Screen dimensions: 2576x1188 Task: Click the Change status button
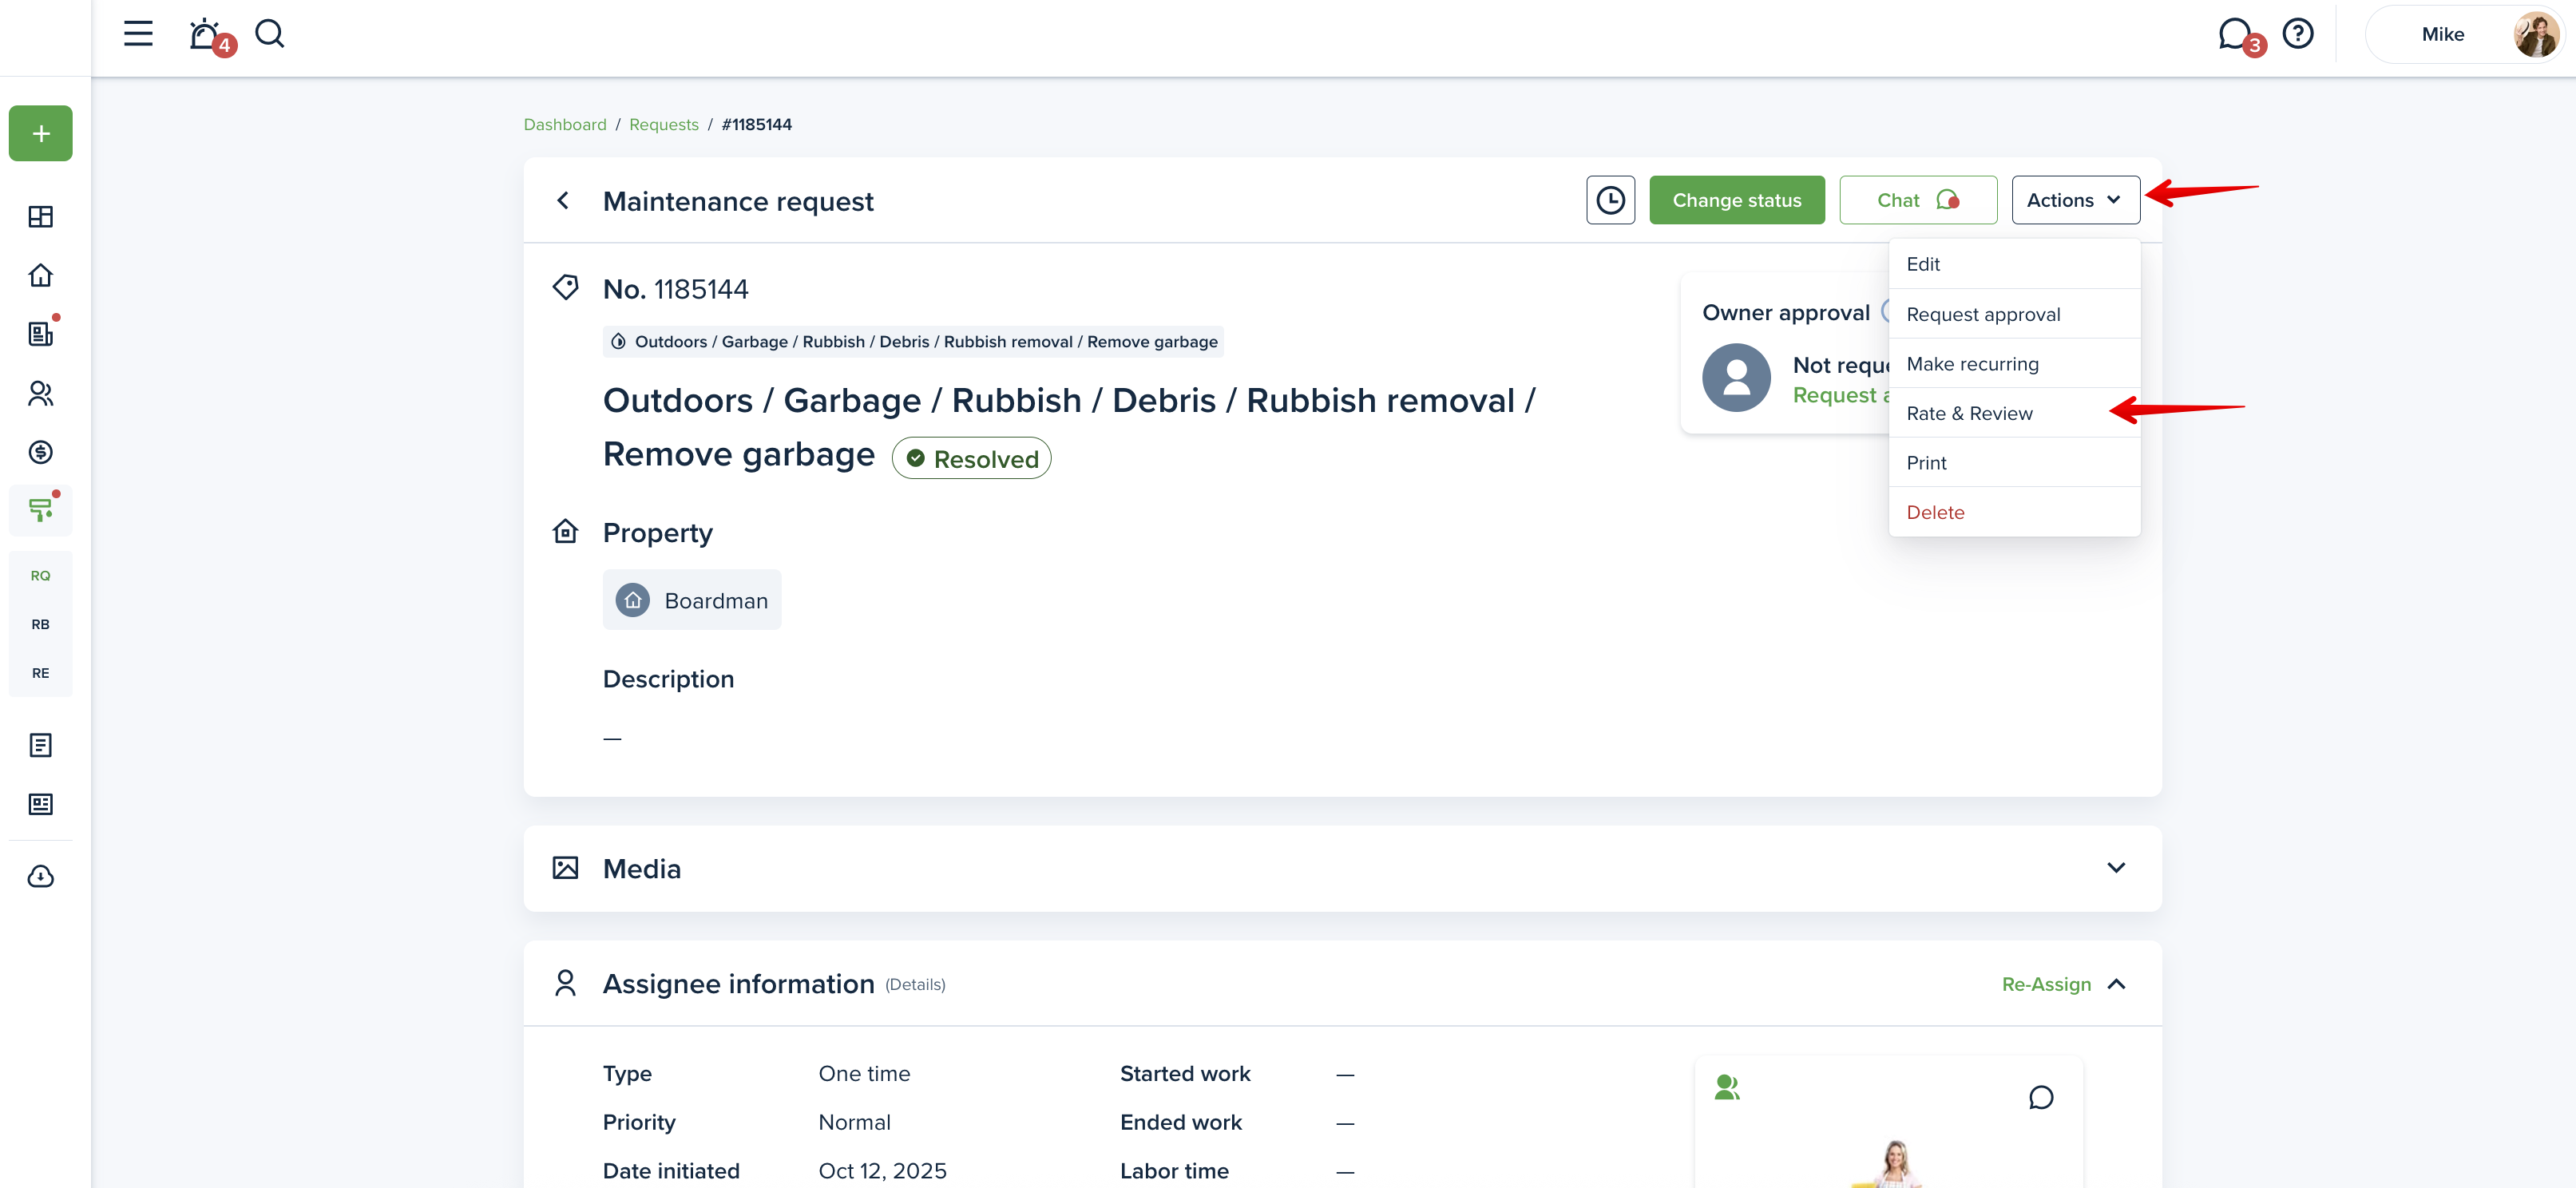point(1736,200)
